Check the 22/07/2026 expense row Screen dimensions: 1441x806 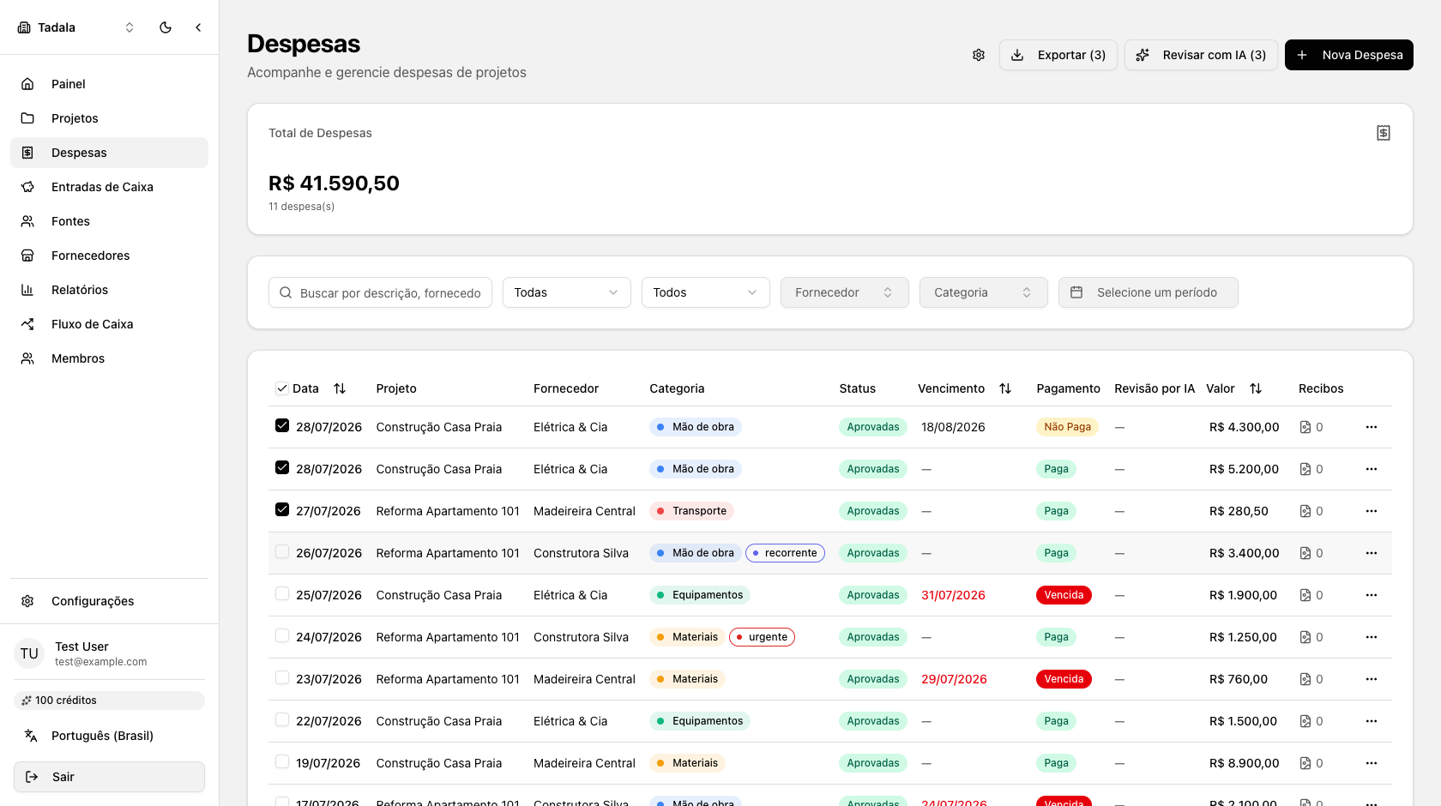pyautogui.click(x=282, y=719)
